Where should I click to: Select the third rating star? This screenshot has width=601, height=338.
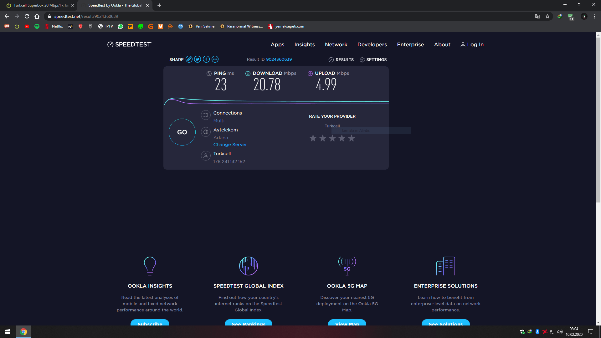(332, 138)
